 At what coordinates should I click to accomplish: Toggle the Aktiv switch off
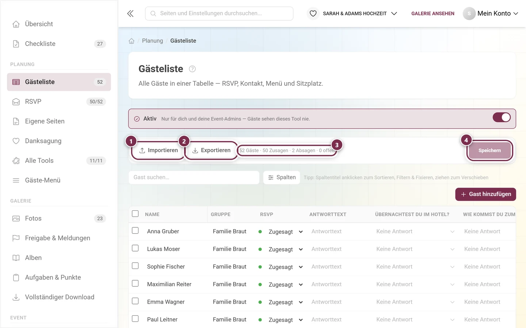502,117
